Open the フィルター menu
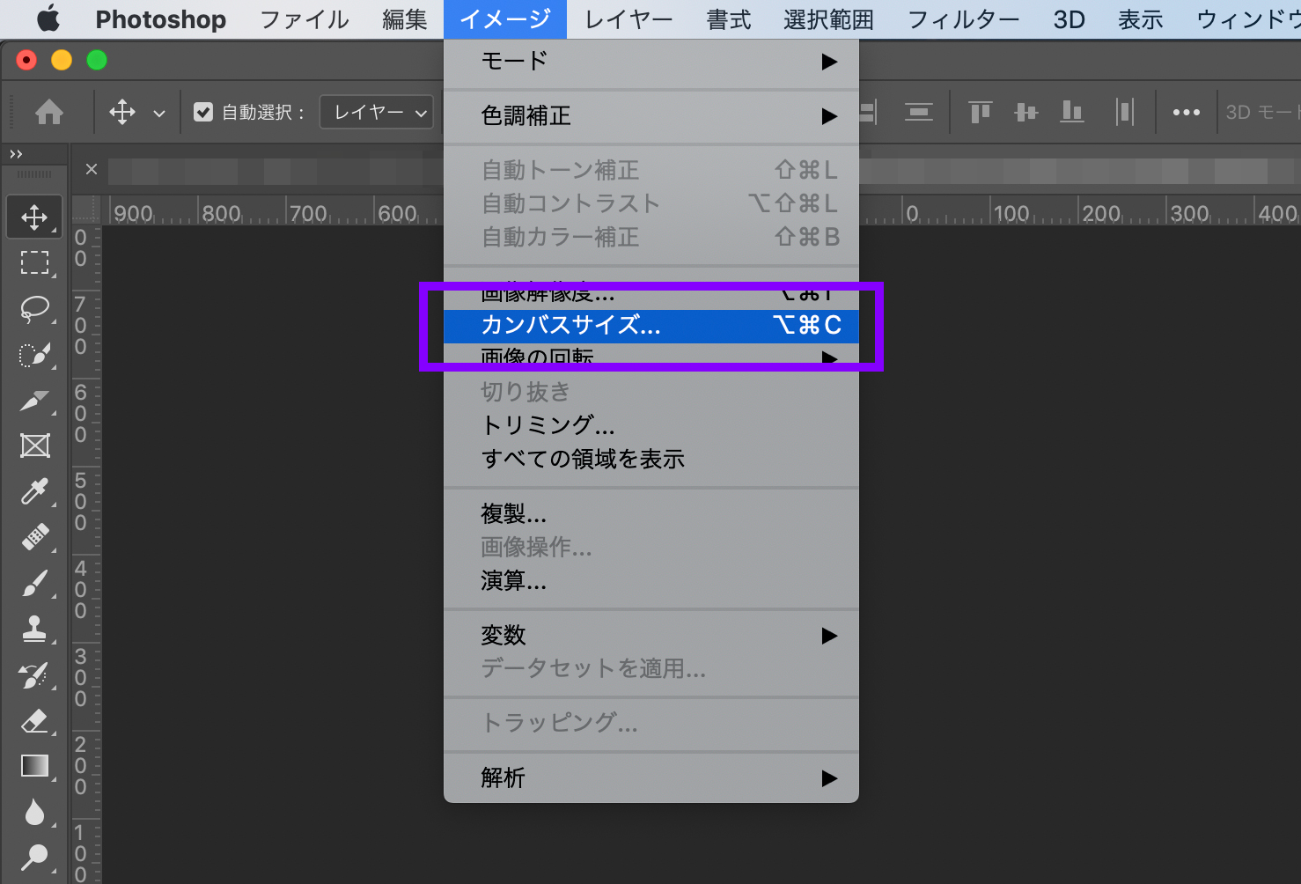 [x=964, y=19]
